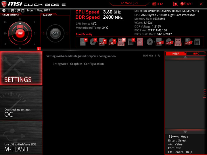Screen dimensions: 207x155
Task: Select the legacy USB hard disk boot icon
Action: pyautogui.click(x=159, y=42)
